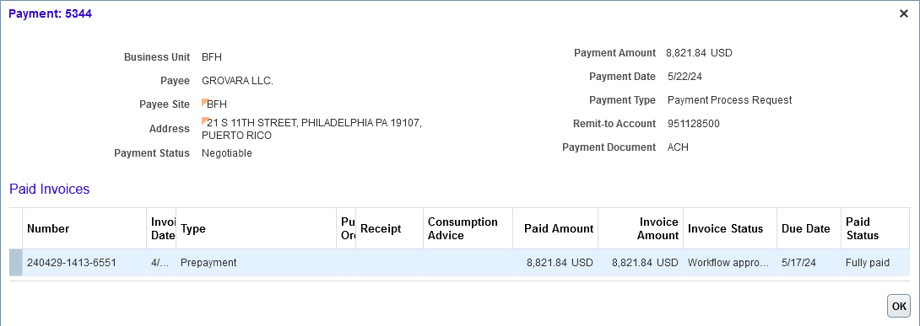Click the Workflow approved status cell
Viewport: 920px width, 326px height.
click(729, 263)
